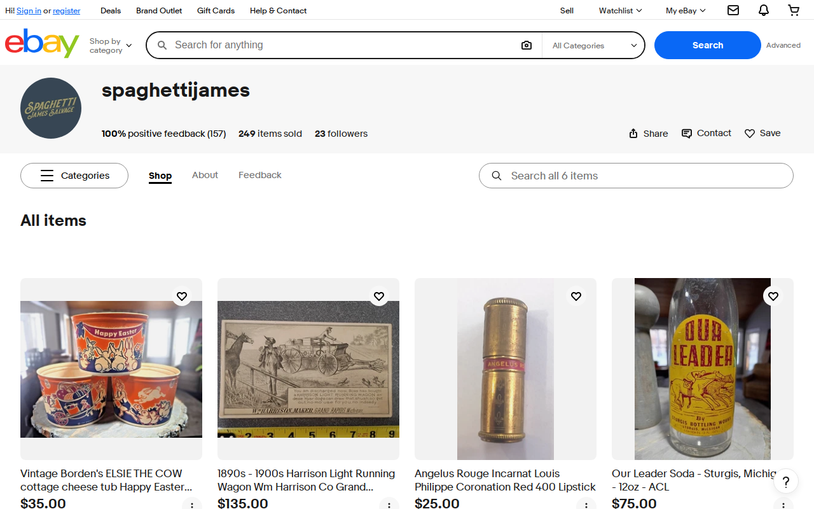Image resolution: width=814 pixels, height=509 pixels.
Task: Open Shop by category dropdown
Action: point(111,45)
